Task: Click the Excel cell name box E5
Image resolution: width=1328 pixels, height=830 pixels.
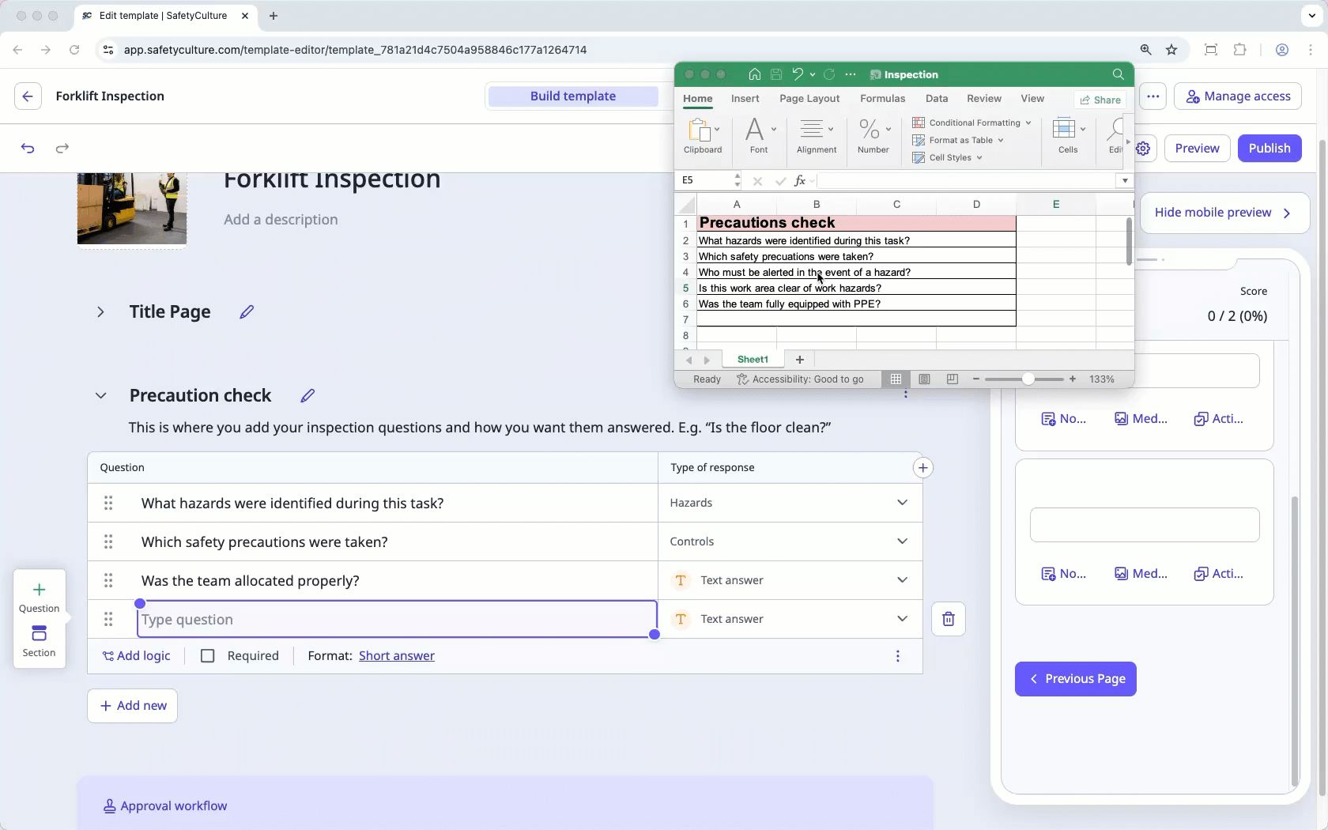Action: [x=706, y=180]
